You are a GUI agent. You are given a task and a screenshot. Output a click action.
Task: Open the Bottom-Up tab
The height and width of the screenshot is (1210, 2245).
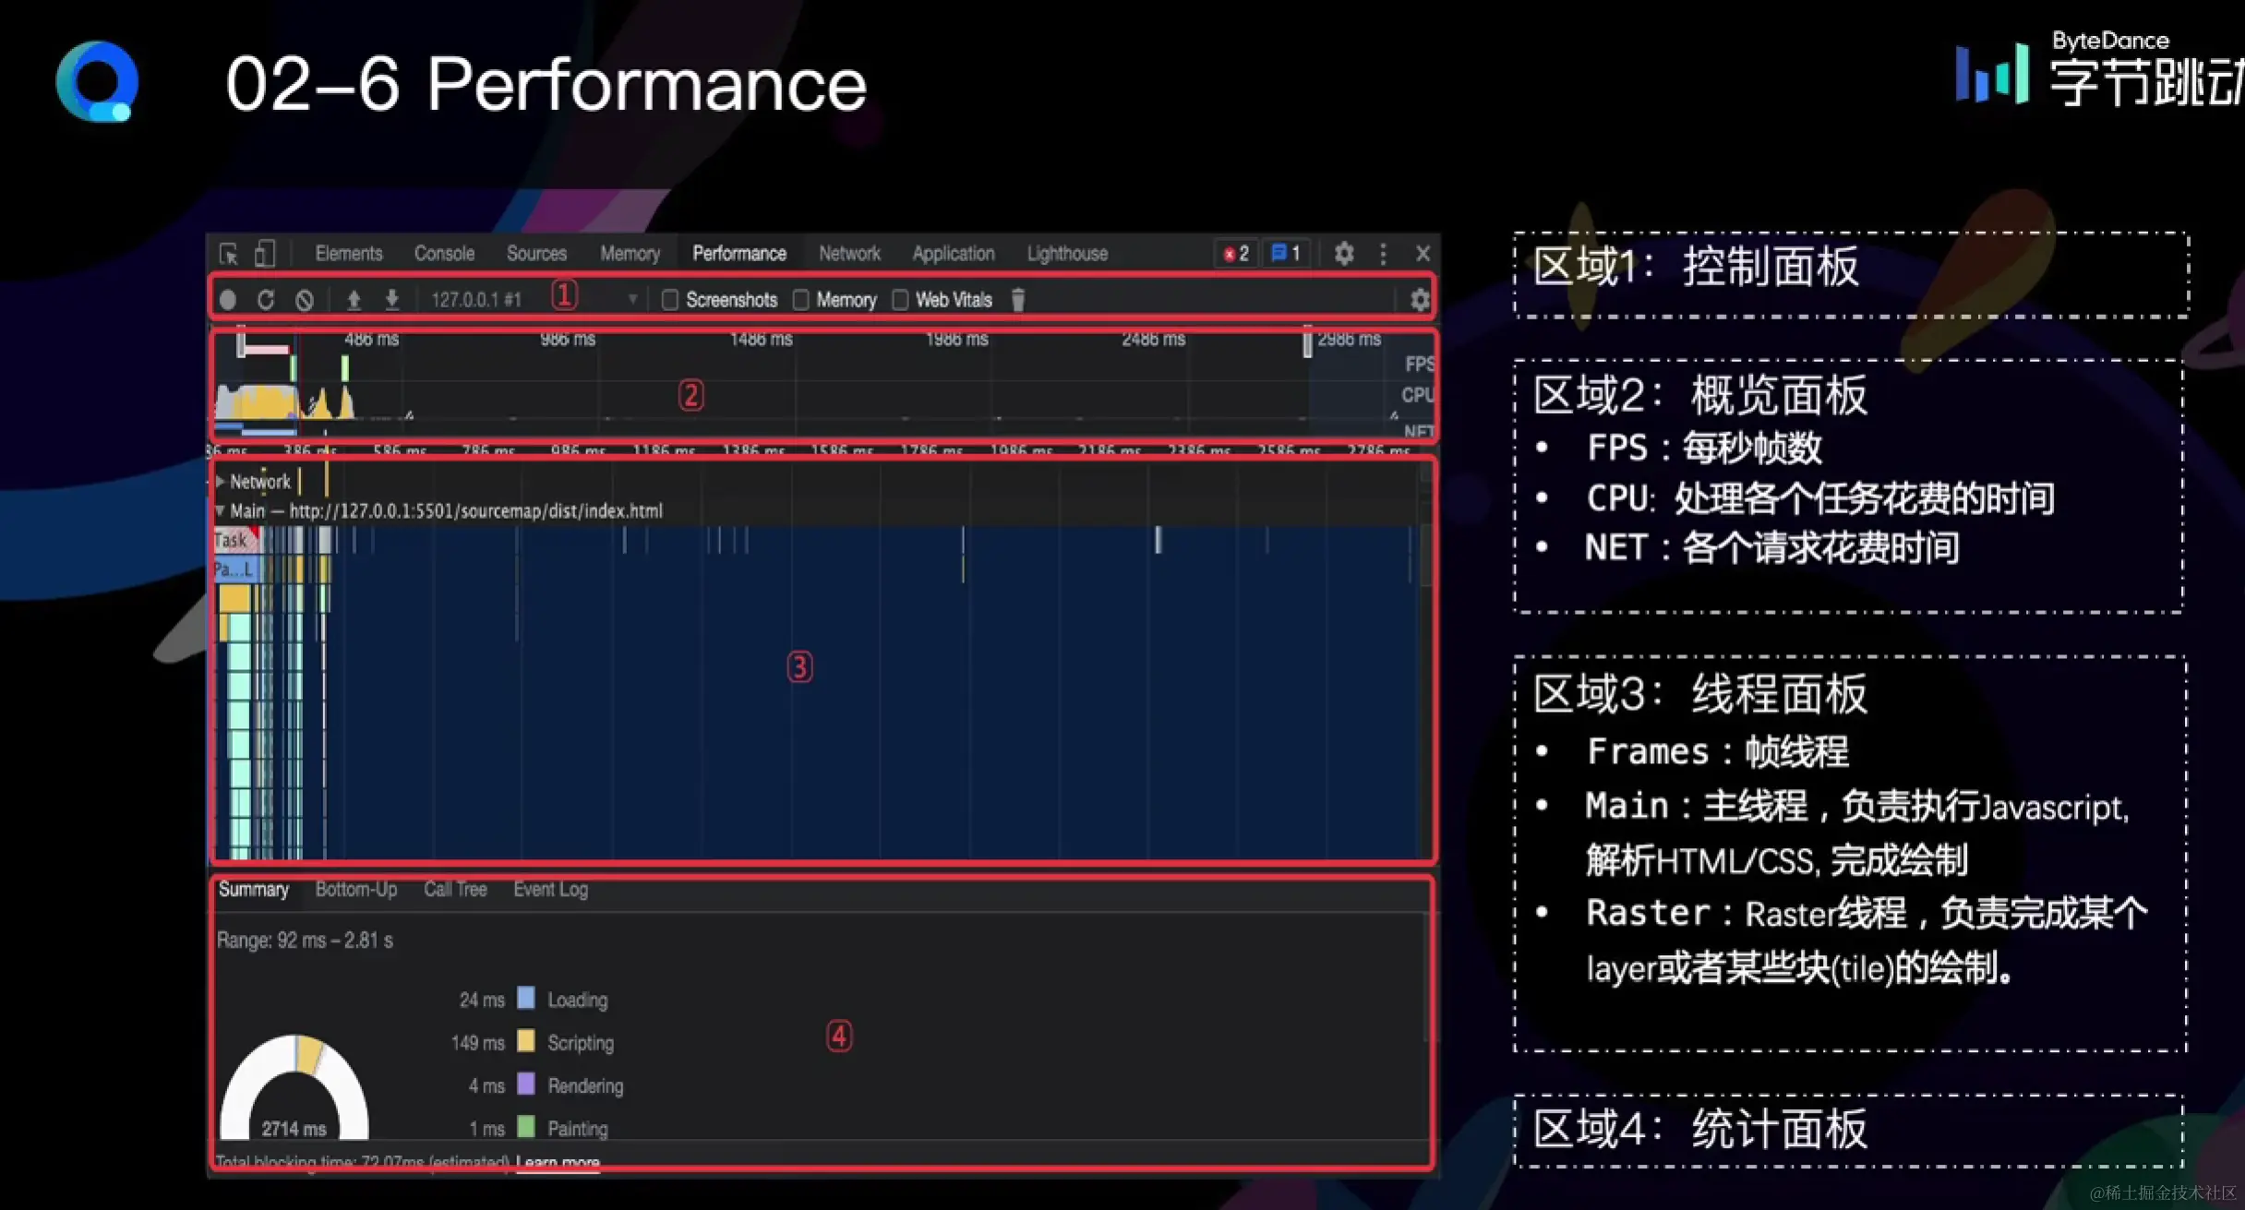coord(355,890)
